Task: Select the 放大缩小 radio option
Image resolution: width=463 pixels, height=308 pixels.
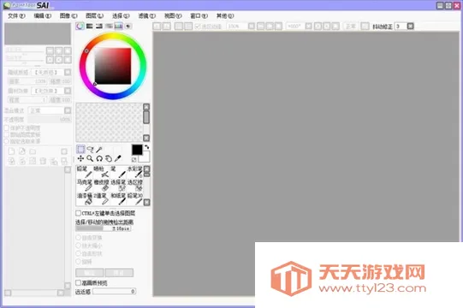Action: click(78, 246)
